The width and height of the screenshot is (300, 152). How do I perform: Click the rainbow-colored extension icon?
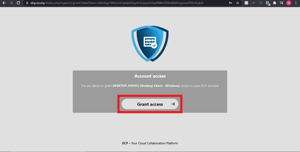click(x=253, y=3)
